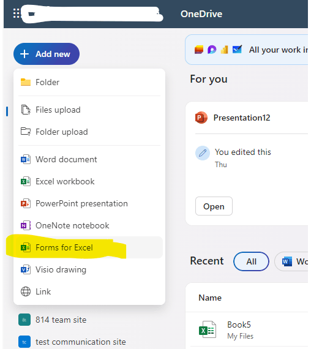
Task: Click the OneDrive header title
Action: [201, 14]
